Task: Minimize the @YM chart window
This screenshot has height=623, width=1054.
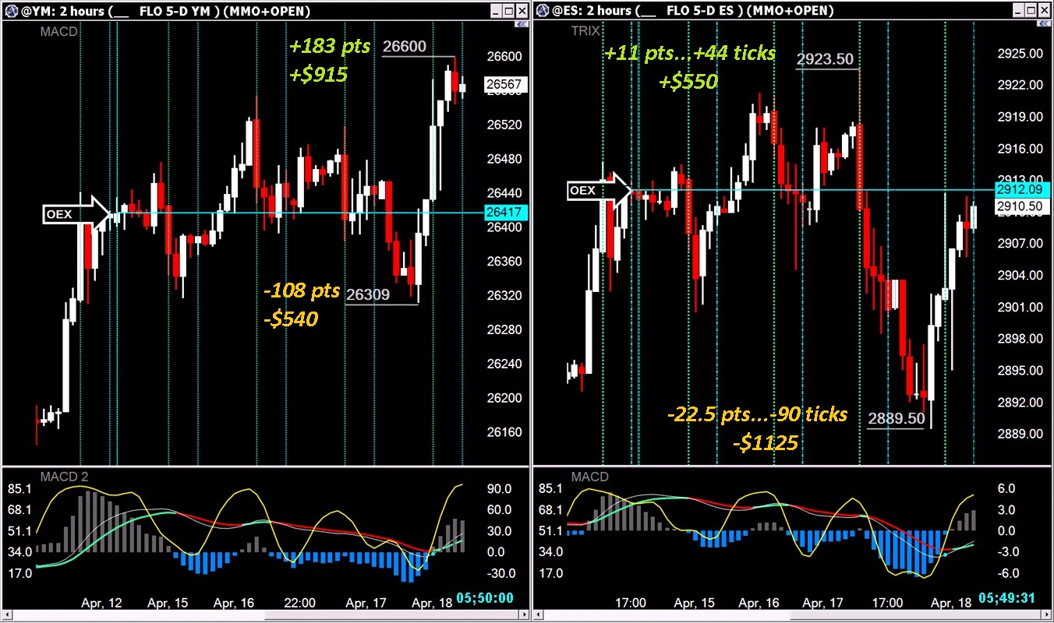Action: (497, 11)
